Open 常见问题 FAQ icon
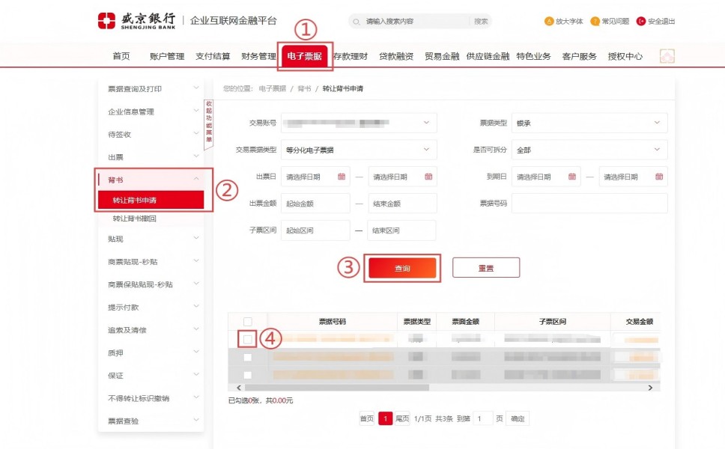Image resolution: width=725 pixels, height=449 pixels. point(595,21)
